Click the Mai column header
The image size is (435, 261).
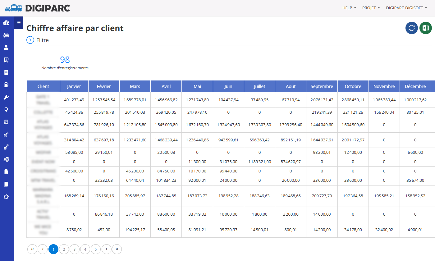click(x=197, y=86)
